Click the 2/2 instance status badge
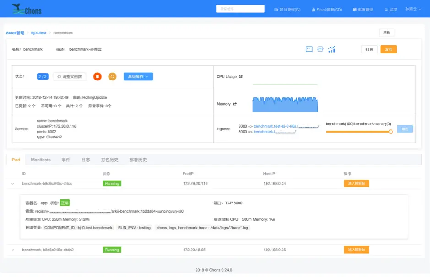 point(43,77)
